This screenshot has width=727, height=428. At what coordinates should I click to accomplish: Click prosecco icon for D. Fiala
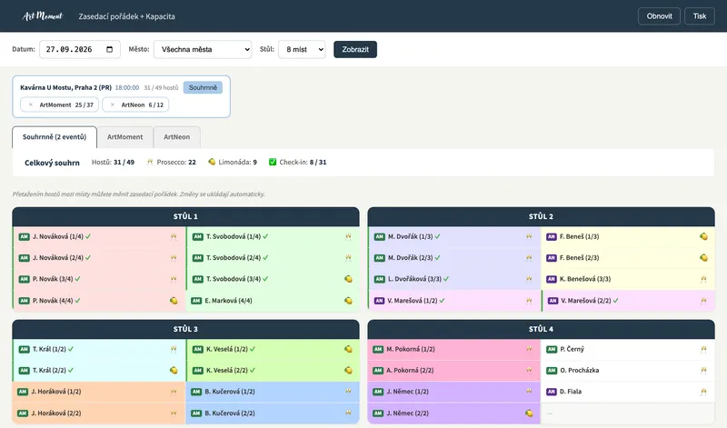click(x=703, y=392)
